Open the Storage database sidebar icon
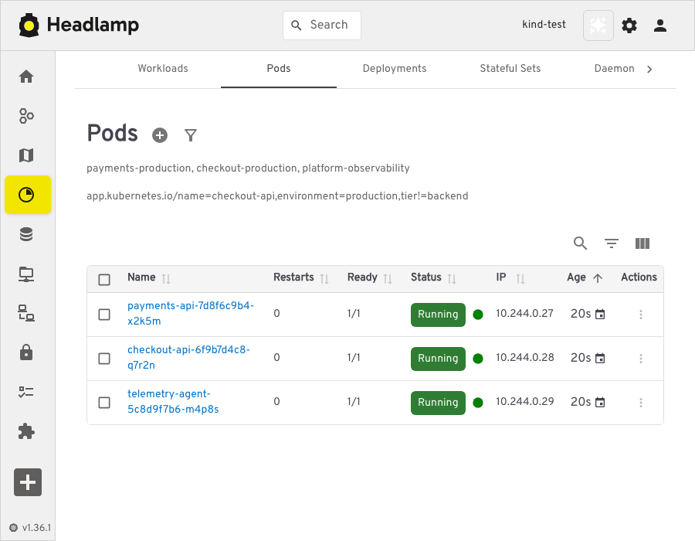This screenshot has height=541, width=695. click(26, 234)
